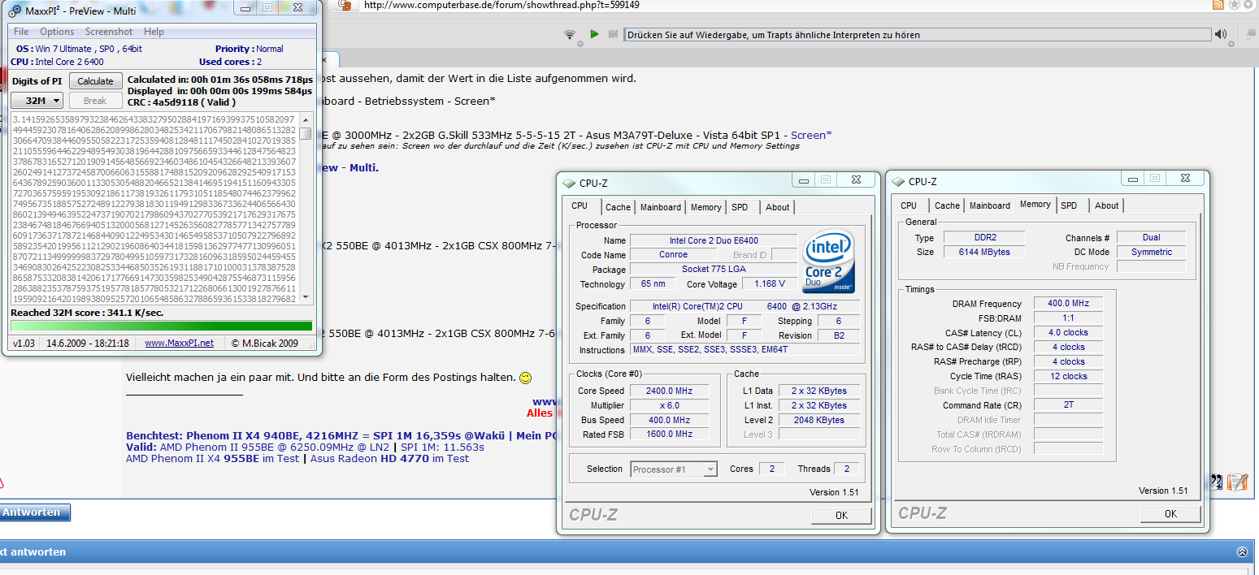Click the site favicon beside the URL
The height and width of the screenshot is (575, 1259).
[345, 5]
